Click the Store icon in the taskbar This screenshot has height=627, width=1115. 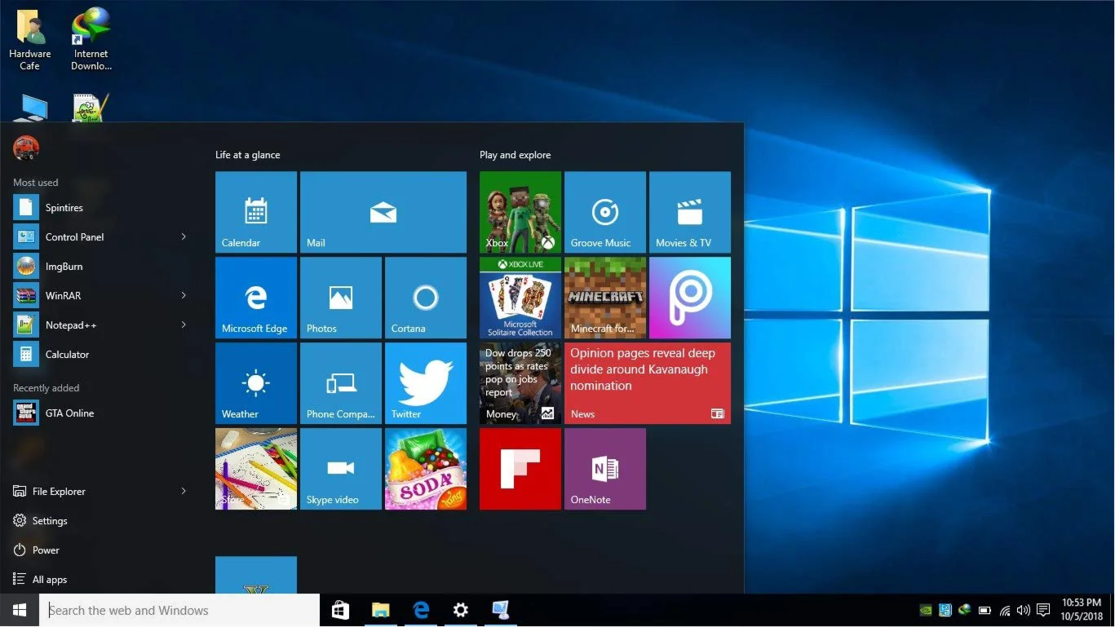click(x=340, y=610)
